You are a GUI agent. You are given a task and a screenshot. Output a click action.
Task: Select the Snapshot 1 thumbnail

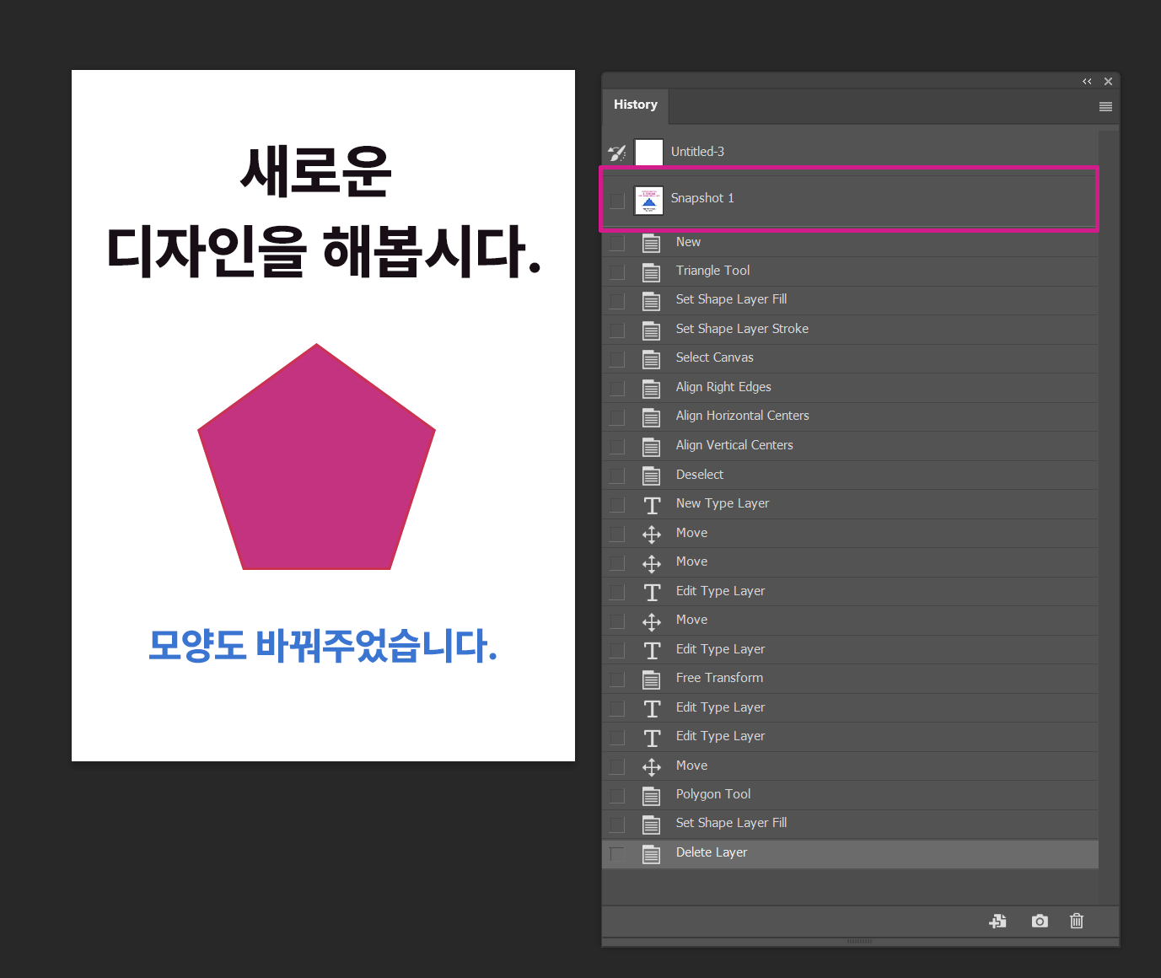(x=648, y=200)
